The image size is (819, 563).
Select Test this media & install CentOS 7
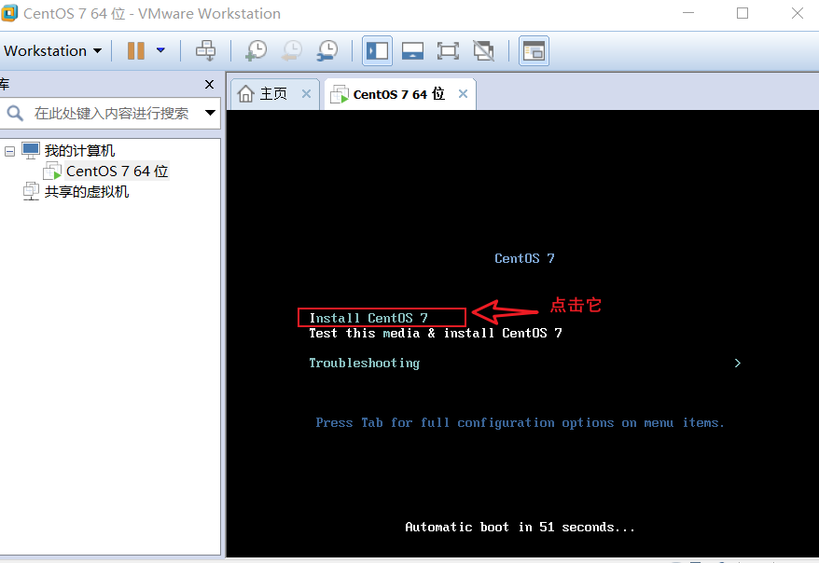click(435, 333)
